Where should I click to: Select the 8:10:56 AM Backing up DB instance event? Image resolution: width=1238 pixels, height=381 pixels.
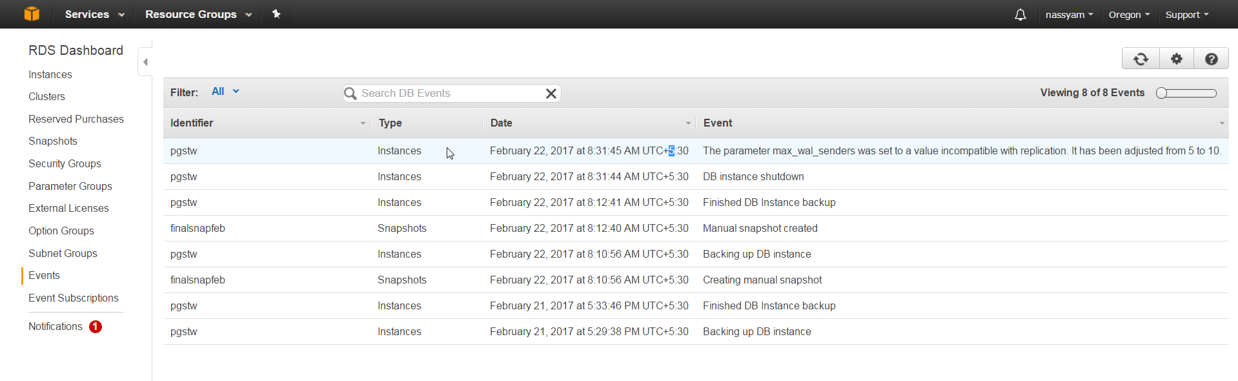696,254
